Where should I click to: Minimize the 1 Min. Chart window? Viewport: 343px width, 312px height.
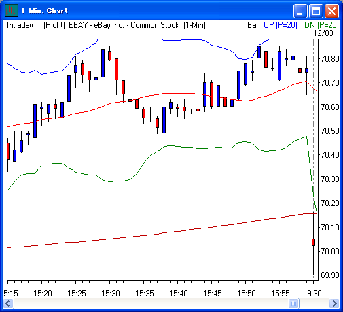[300, 11]
